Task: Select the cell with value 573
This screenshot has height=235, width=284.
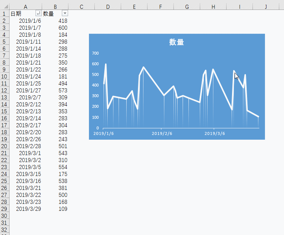Action: [x=55, y=91]
